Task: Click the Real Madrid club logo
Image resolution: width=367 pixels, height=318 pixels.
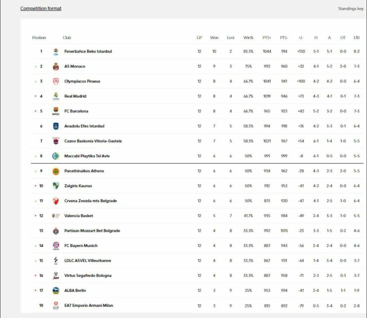Action: 56,96
